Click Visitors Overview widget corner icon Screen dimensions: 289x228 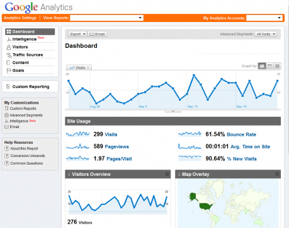point(167,174)
